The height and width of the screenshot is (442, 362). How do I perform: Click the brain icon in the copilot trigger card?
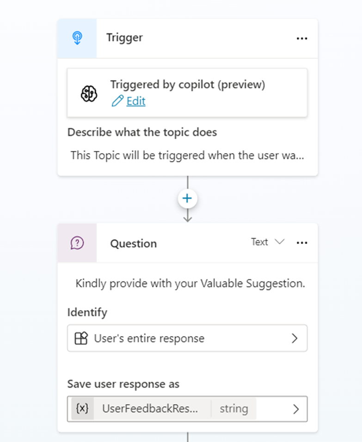coord(89,94)
